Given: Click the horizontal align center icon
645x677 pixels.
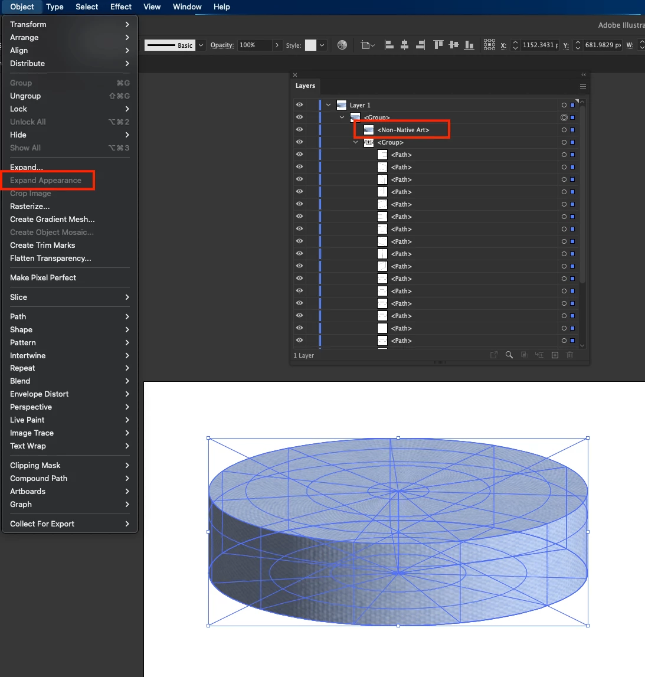Looking at the screenshot, I should click(405, 45).
